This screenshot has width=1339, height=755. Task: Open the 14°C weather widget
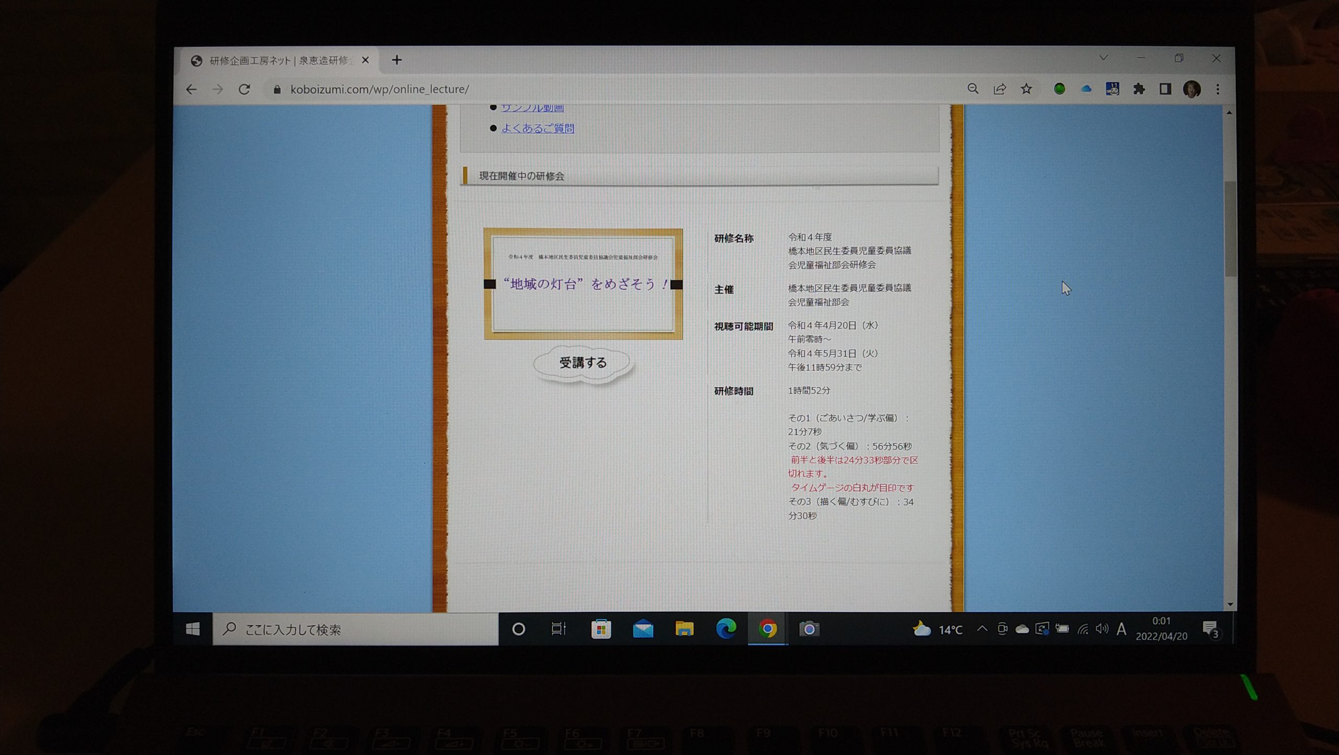point(937,629)
